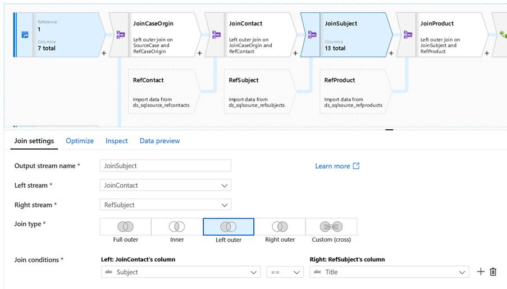Add a transformation after the JoinSubject node
This screenshot has height=289, width=507.
pos(391,53)
